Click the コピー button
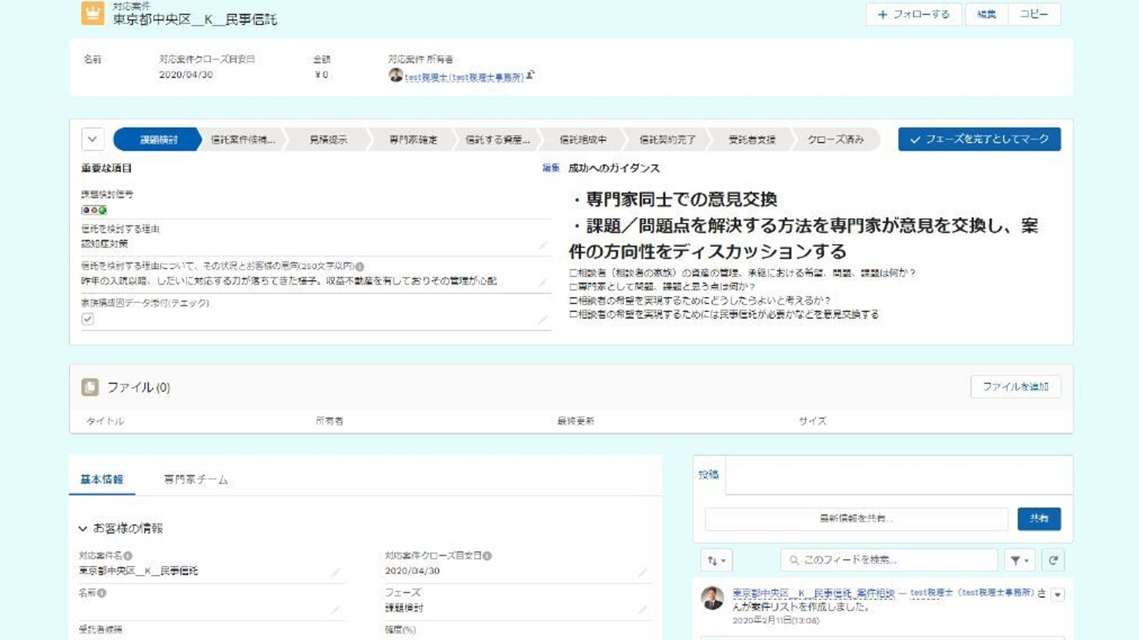The image size is (1139, 640). [x=1034, y=14]
